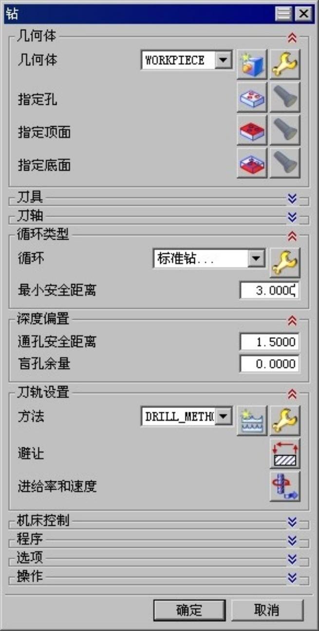Screen dimensions: 319x631
Task: Click the 指定孔 select holes icon
Action: [252, 97]
